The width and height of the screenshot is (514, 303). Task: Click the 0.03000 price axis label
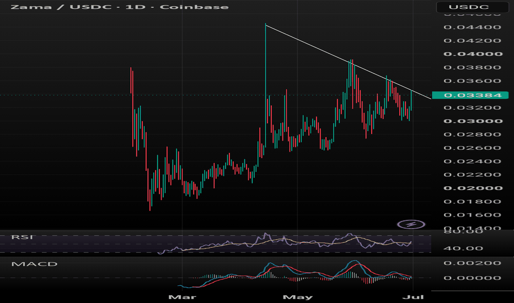[x=473, y=121]
